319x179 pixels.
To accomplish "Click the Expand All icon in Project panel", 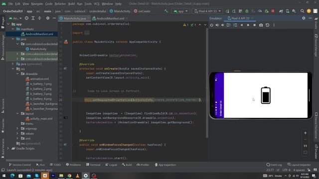I will tap(33, 18).
